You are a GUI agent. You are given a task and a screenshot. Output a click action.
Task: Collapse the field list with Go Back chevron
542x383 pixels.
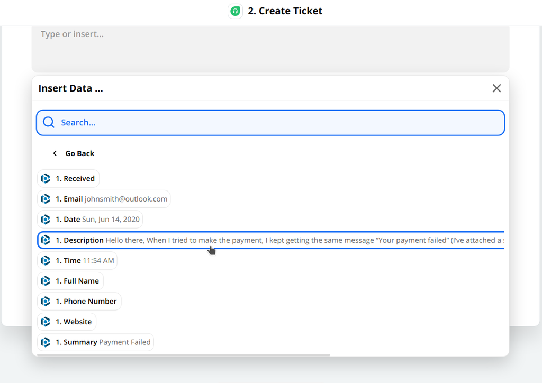click(55, 153)
